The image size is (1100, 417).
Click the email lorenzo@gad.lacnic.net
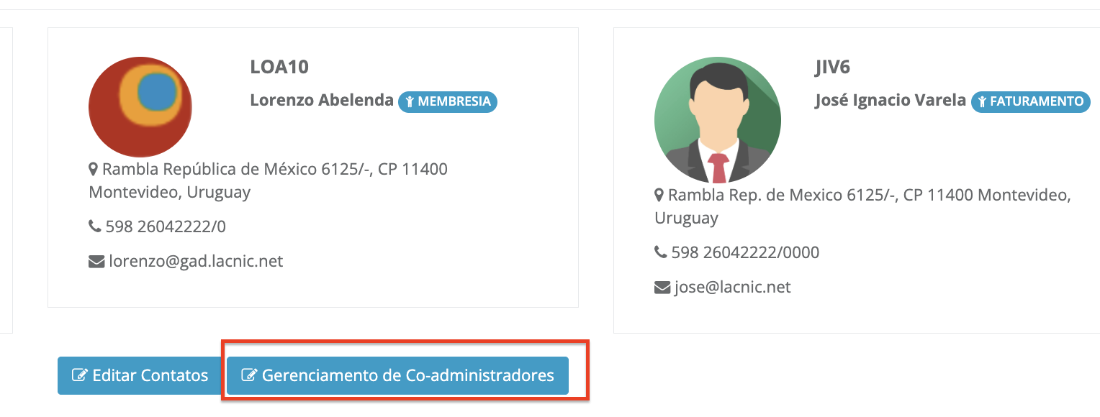(x=196, y=262)
